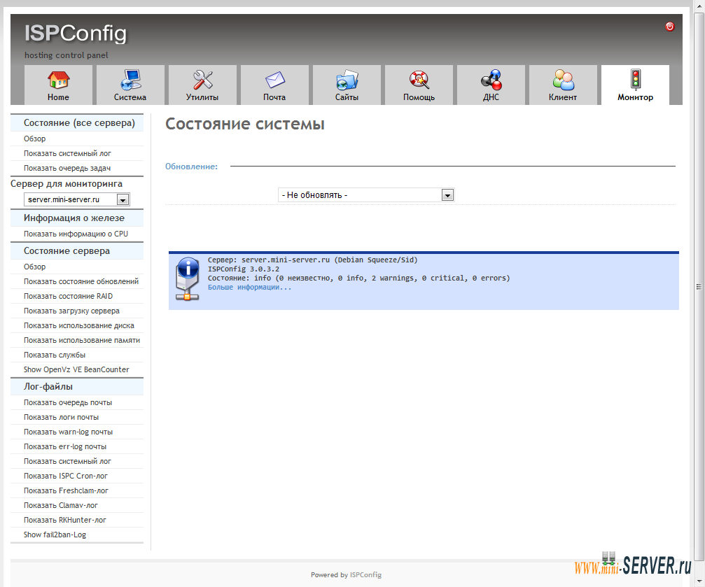705x587 pixels.
Task: Open Показать системный лог under Лог-файлы
Action: pyautogui.click(x=67, y=461)
